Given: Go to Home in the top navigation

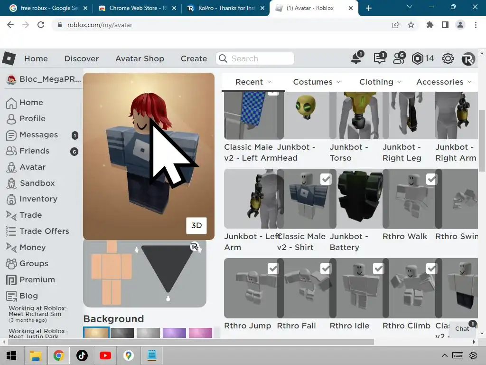Looking at the screenshot, I should pos(36,58).
